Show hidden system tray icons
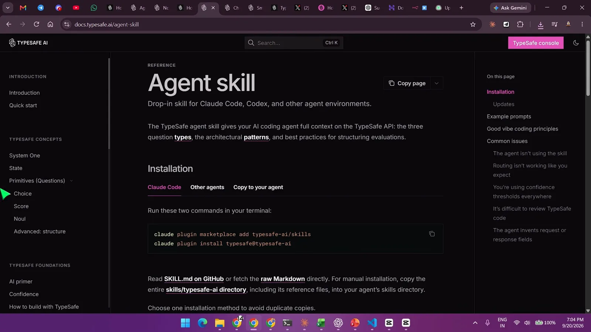Screen dimensions: 591x332 (475, 323)
